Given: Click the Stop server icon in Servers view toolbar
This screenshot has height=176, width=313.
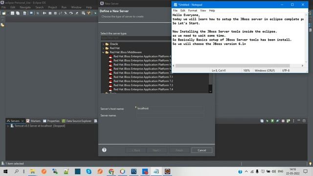Looking at the screenshot, I should [283, 121].
